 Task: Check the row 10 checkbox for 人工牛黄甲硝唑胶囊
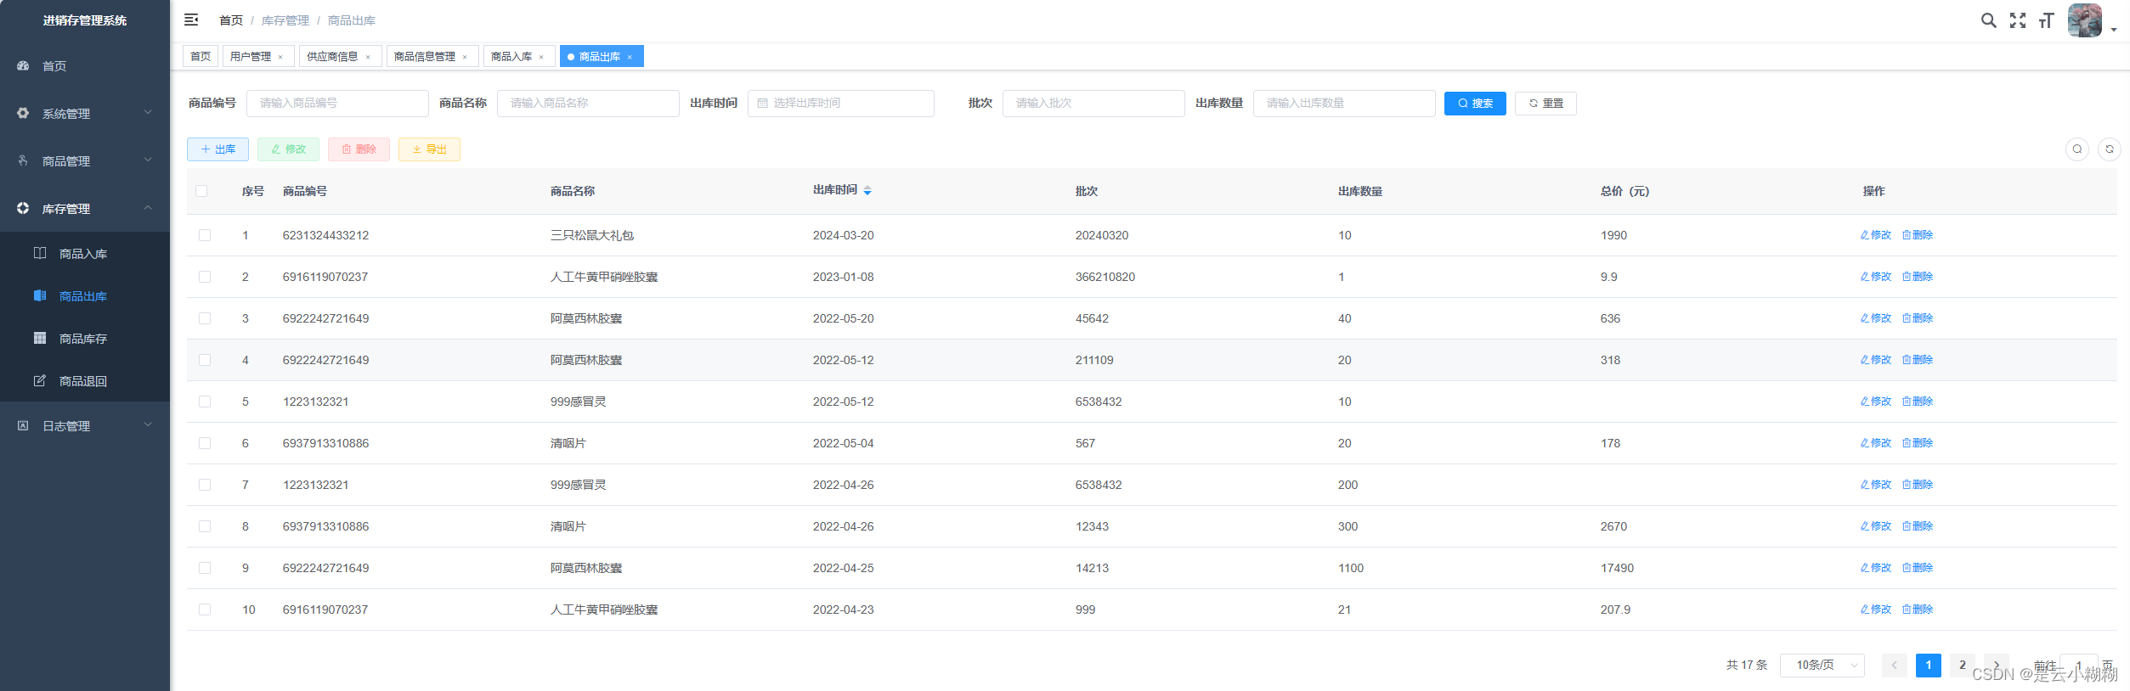(x=205, y=610)
